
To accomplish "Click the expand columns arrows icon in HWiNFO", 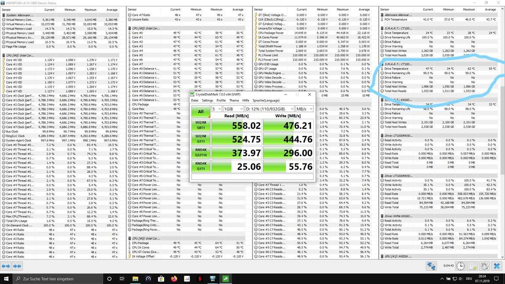I will [x=7, y=266].
